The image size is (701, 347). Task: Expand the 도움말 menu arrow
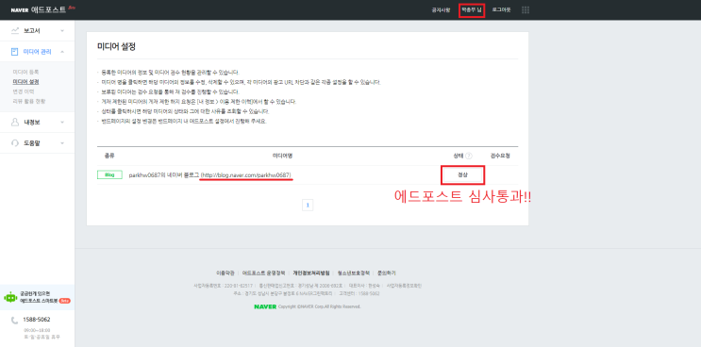point(62,143)
